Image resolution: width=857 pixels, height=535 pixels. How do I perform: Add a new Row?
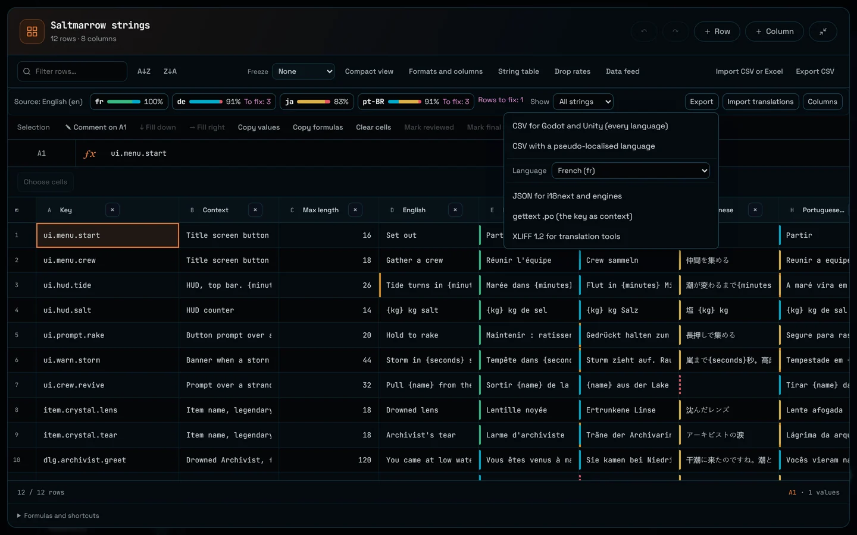point(717,32)
